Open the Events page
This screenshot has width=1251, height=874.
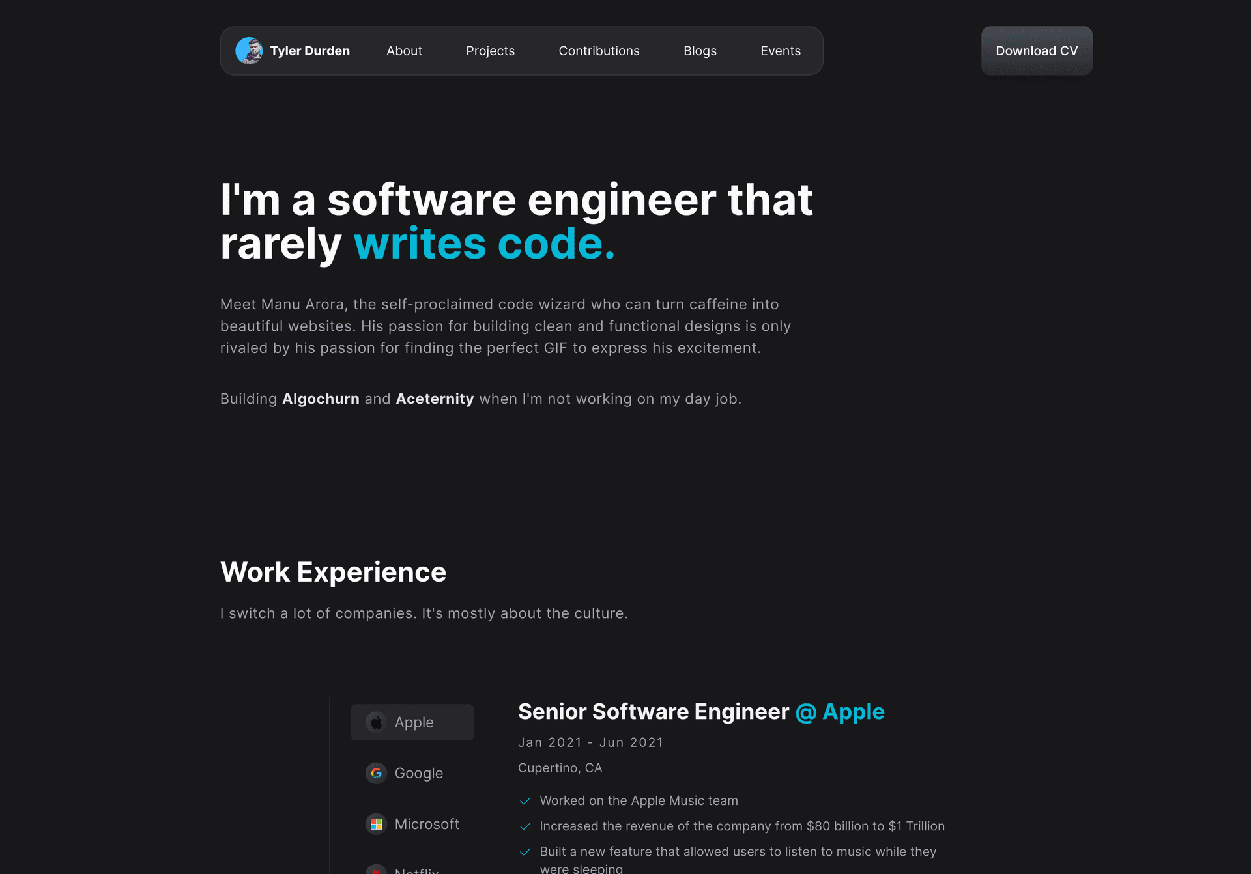click(780, 51)
